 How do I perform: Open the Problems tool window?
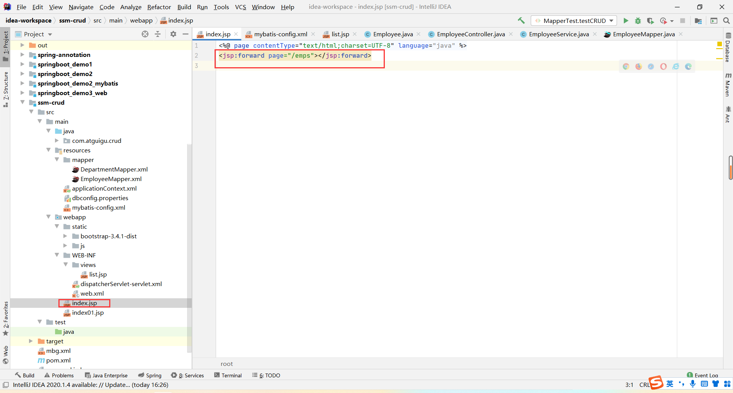[x=59, y=375]
